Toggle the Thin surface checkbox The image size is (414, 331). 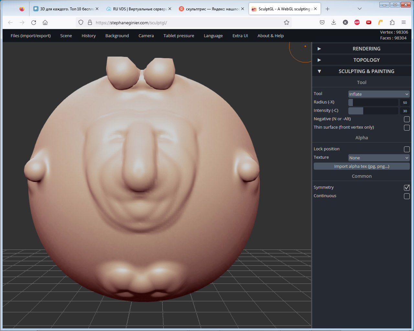pyautogui.click(x=407, y=128)
